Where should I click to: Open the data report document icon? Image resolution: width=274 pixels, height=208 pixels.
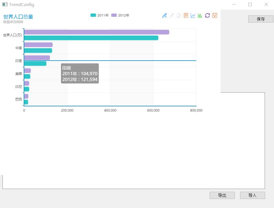pos(186,15)
